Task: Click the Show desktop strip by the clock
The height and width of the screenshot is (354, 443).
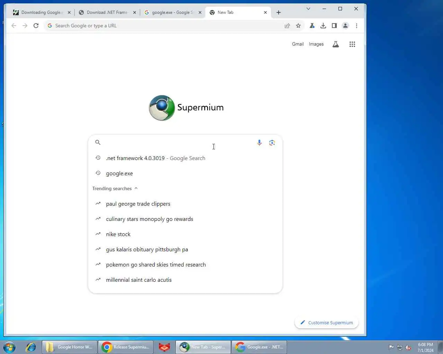Action: (x=440, y=347)
